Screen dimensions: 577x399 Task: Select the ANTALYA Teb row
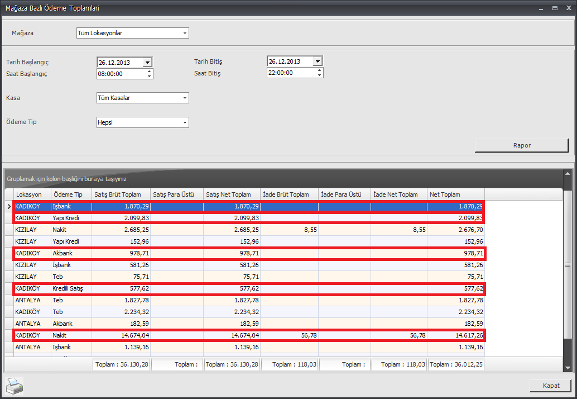tap(249, 300)
